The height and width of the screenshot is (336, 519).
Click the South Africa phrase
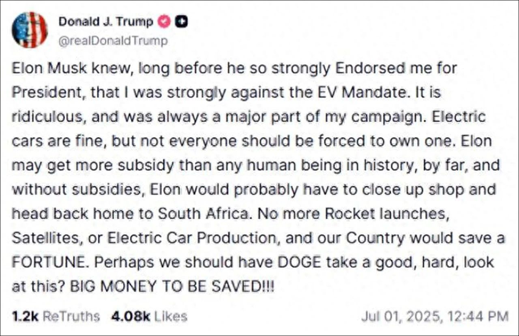tap(203, 214)
